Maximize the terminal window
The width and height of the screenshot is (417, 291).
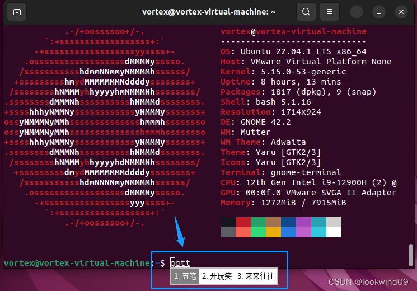pos(379,12)
